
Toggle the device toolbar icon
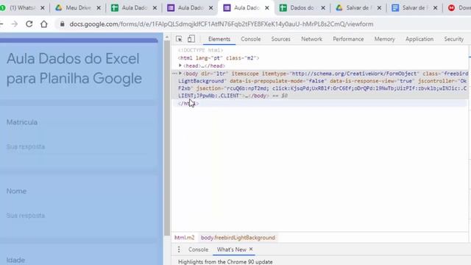[x=191, y=39]
